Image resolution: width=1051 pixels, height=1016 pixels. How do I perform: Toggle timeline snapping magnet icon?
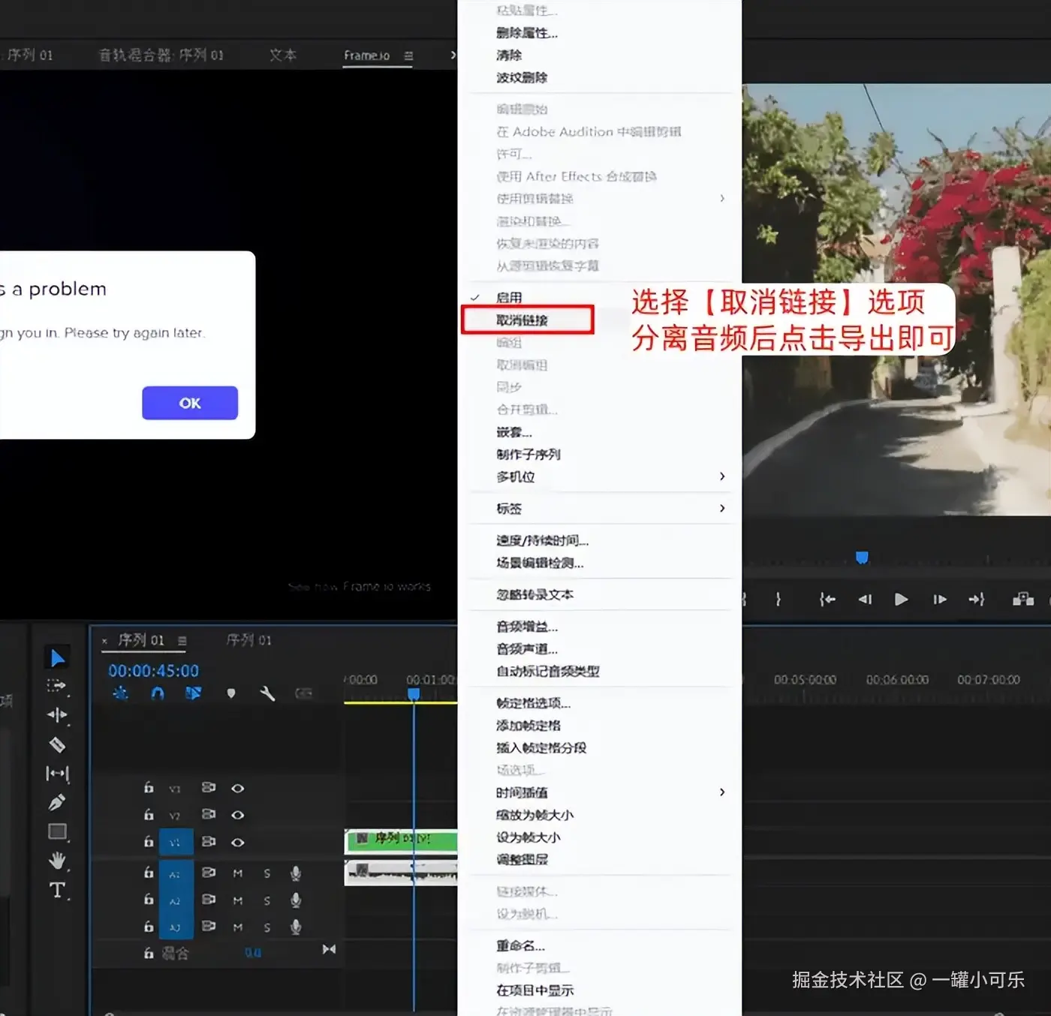coord(158,693)
